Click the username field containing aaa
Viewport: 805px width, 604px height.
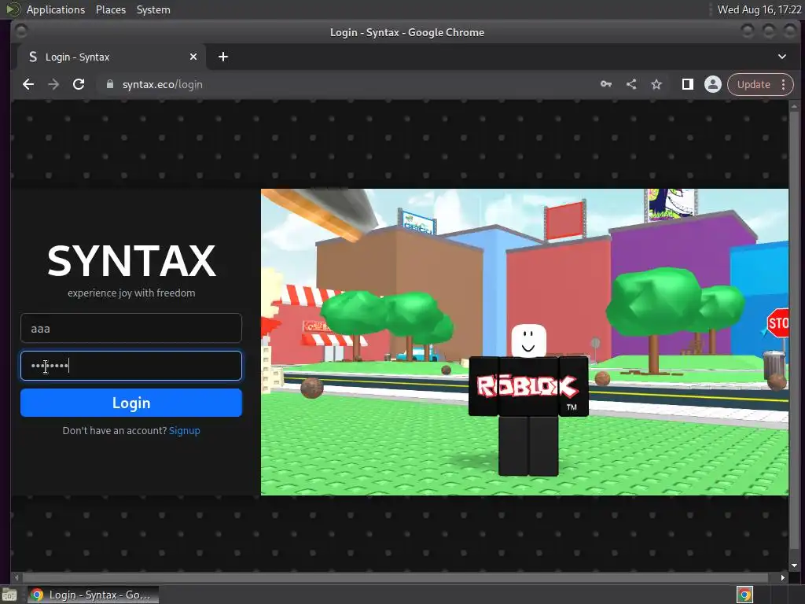pyautogui.click(x=131, y=328)
